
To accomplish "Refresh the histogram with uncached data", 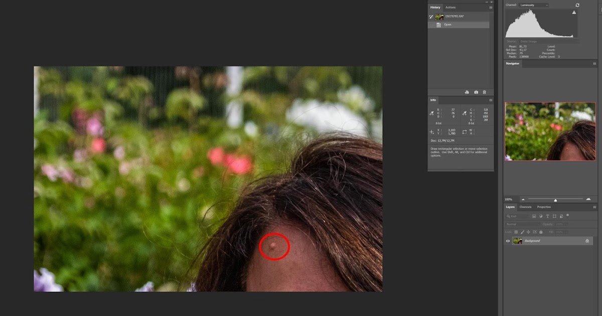I will coord(577,5).
